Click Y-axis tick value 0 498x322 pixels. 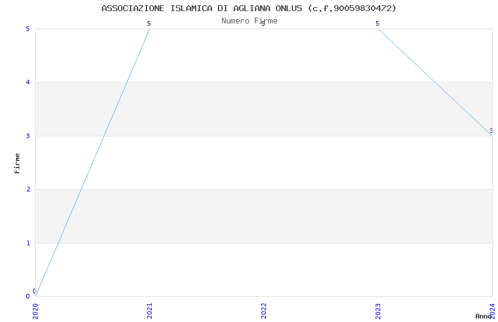tap(28, 296)
